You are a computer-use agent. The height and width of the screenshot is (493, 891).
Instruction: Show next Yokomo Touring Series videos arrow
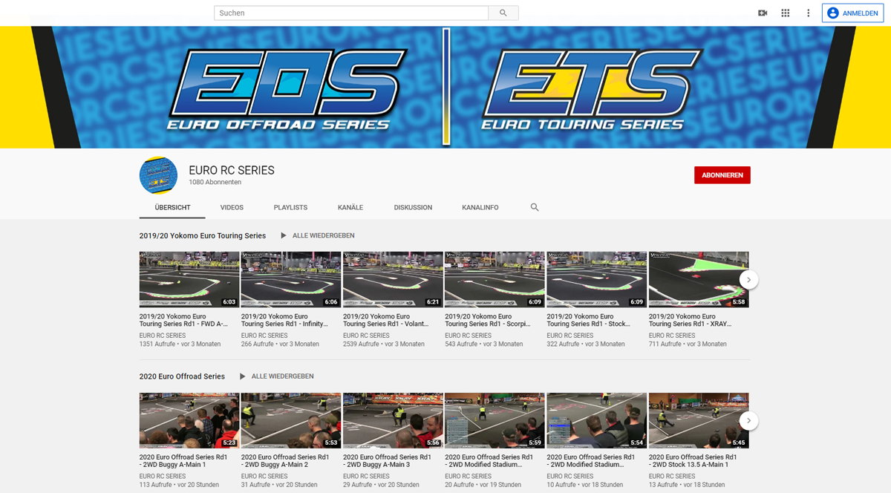[748, 279]
